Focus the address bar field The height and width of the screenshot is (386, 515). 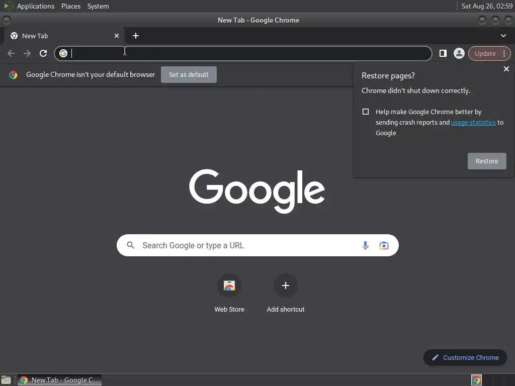click(243, 53)
